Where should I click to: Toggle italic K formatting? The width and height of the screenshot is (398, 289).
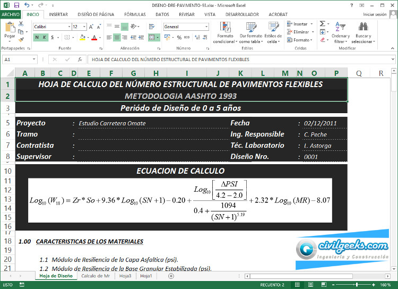(44, 37)
